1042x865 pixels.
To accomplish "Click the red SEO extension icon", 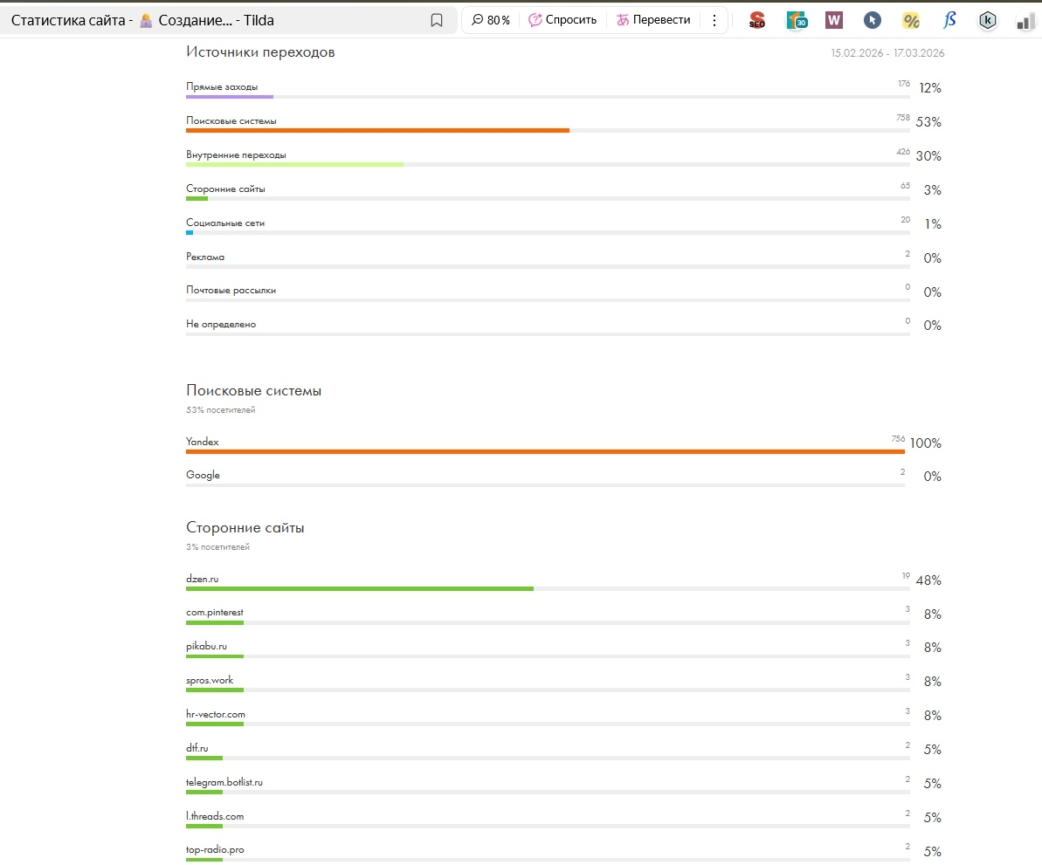I will tap(756, 20).
